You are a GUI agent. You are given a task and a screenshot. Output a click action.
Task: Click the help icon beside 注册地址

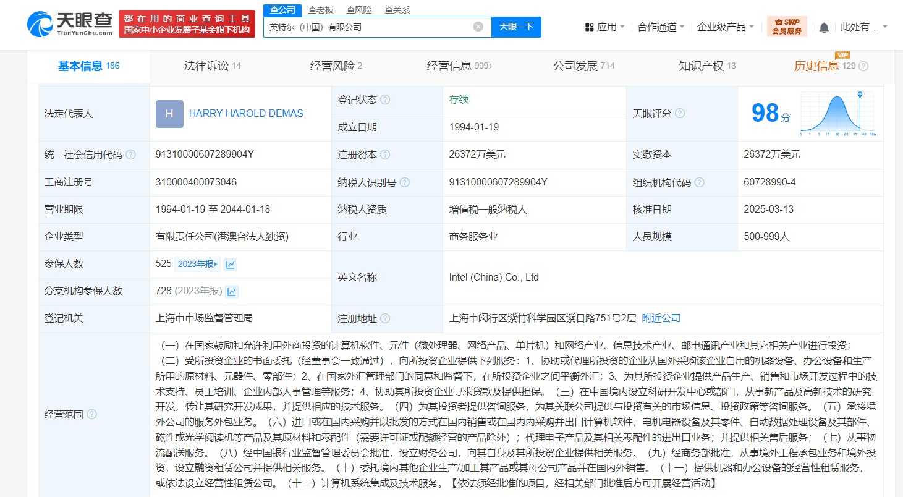385,318
